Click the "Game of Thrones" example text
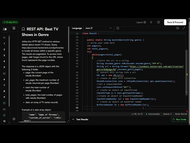 [49, 115]
